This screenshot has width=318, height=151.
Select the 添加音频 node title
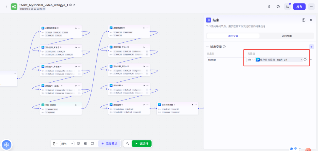click(x=117, y=105)
